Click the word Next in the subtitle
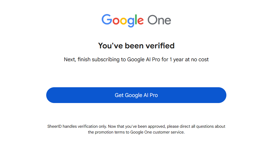Screen dimensions: 280x154 click(x=70, y=60)
